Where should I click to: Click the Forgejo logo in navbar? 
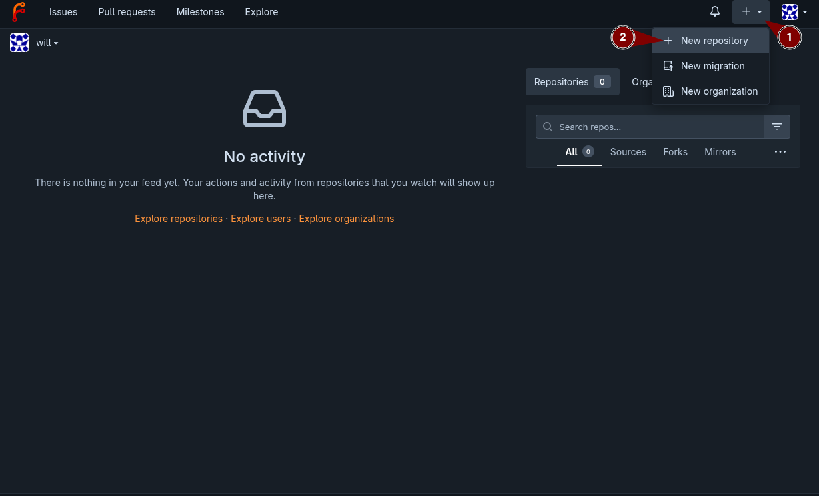[19, 12]
